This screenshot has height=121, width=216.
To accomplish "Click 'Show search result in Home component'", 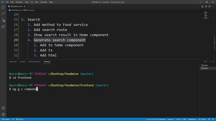I will (x=71, y=35).
